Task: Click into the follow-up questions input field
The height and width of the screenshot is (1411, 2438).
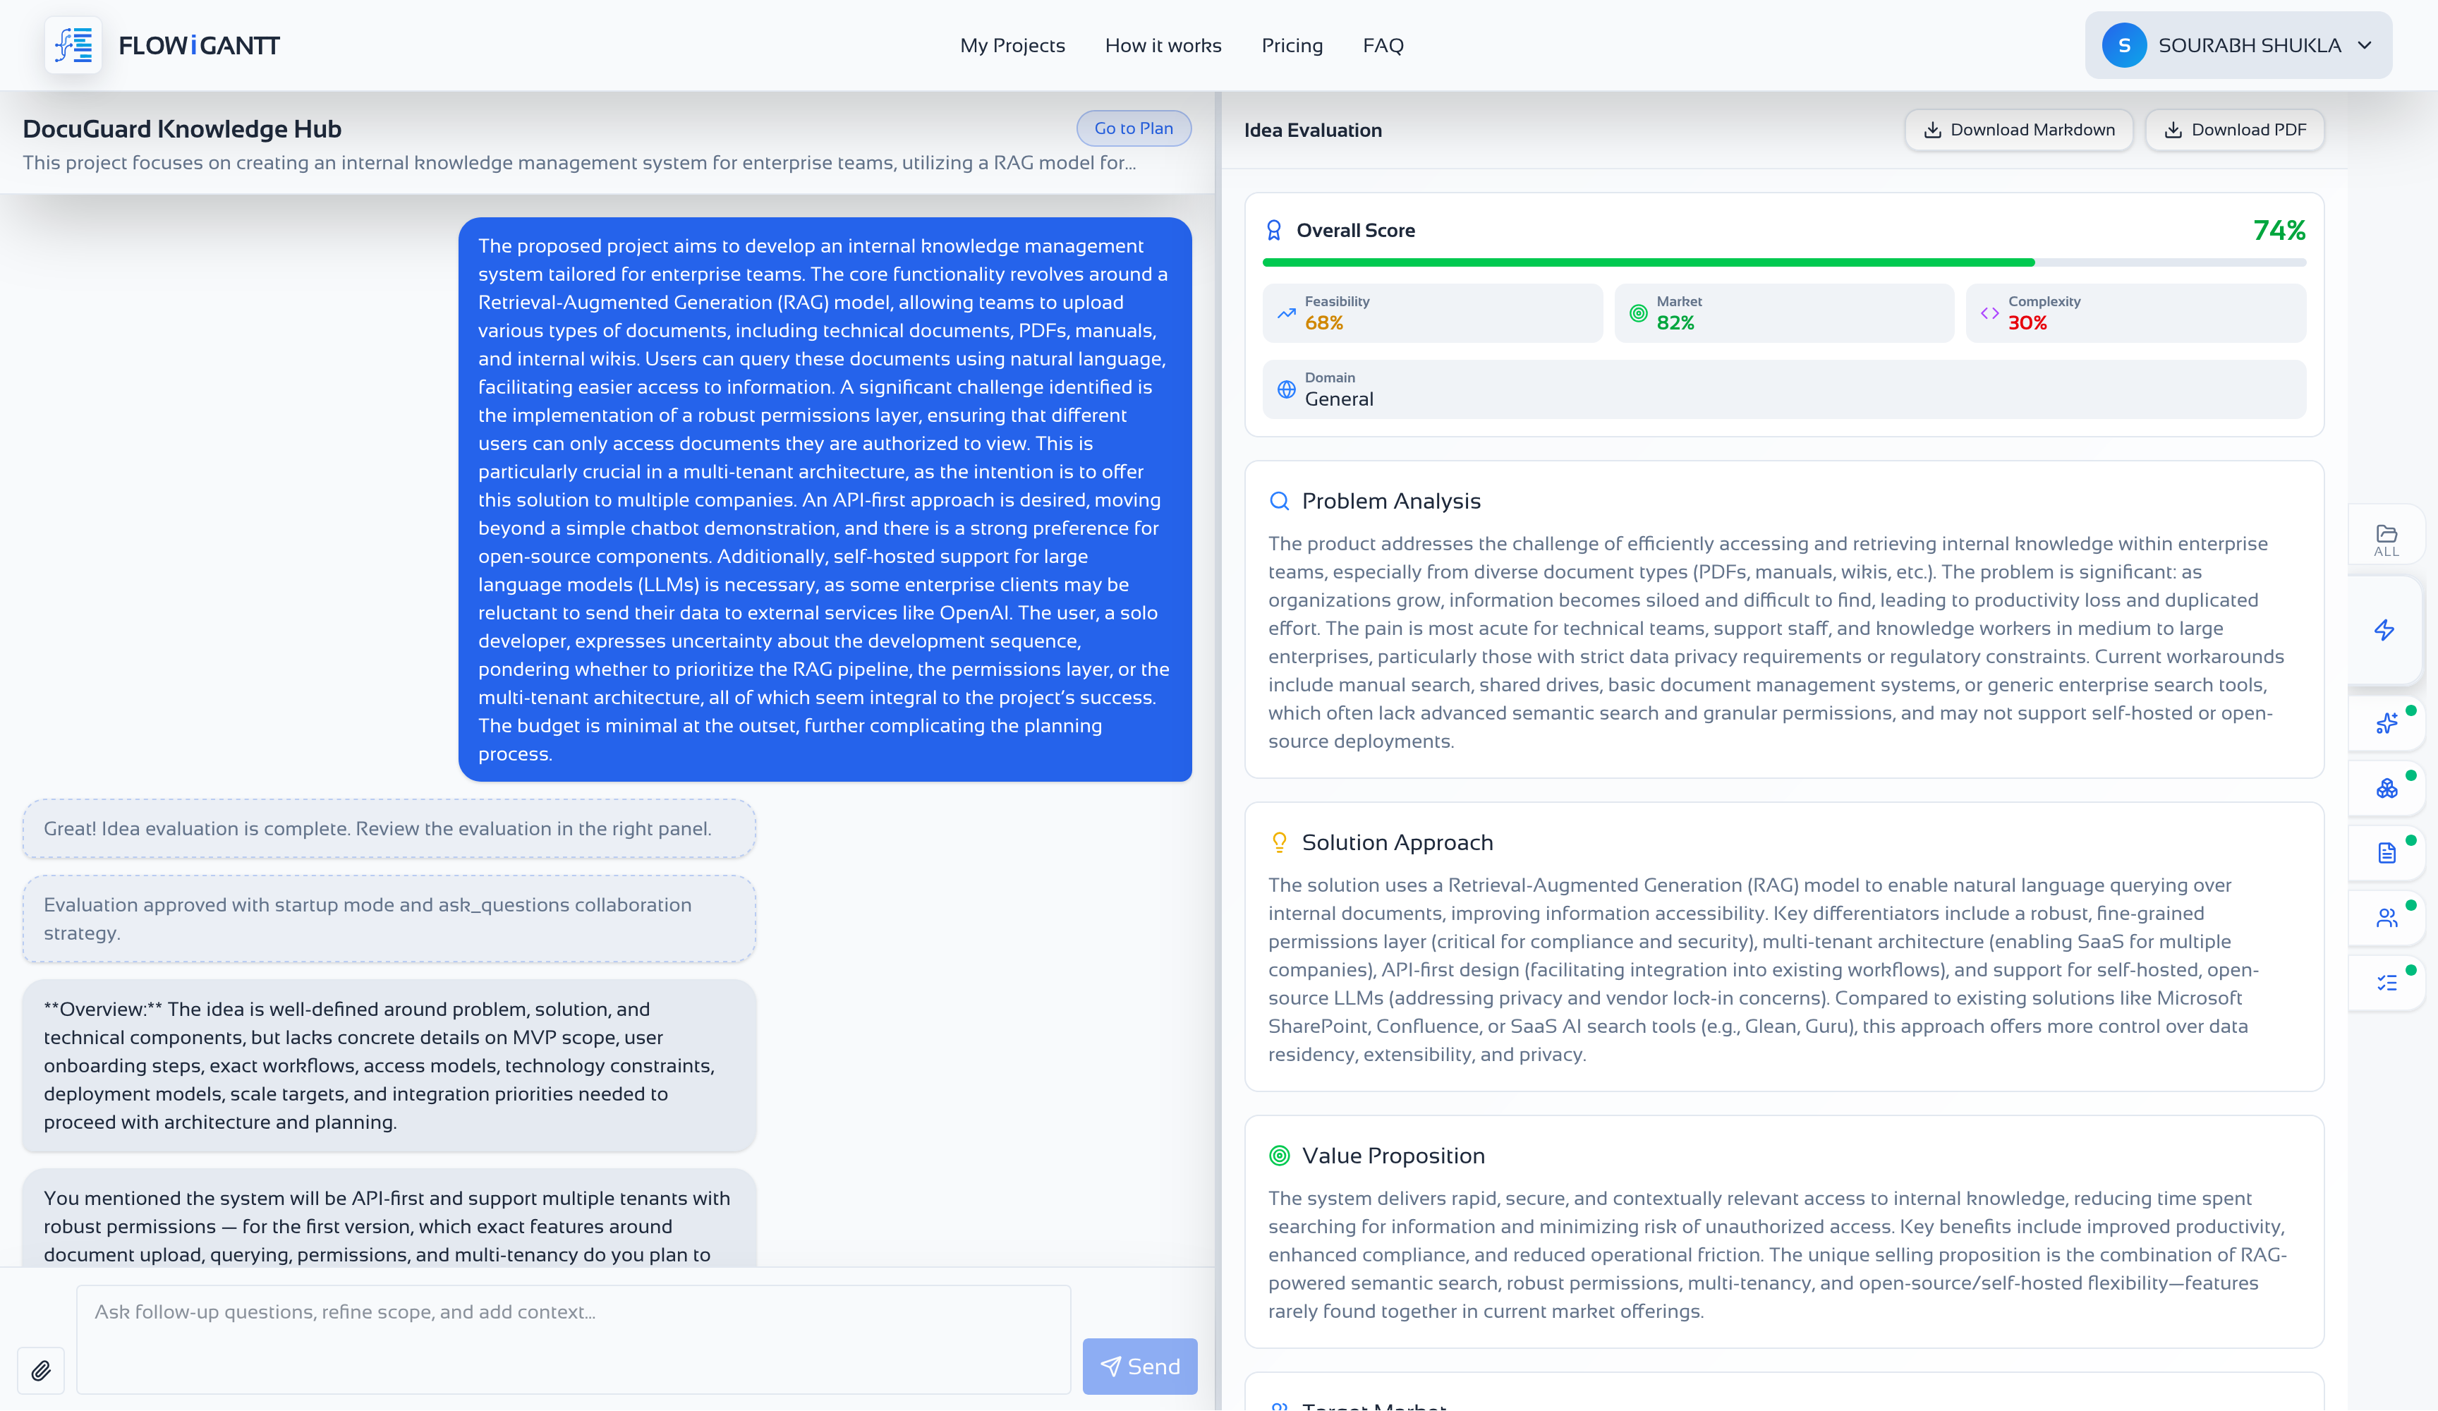Action: coord(573,1338)
